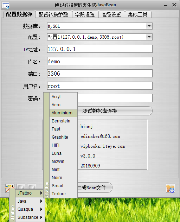Open the 数据库 MySQL dropdown arrow
The image size is (180, 222).
149,26
